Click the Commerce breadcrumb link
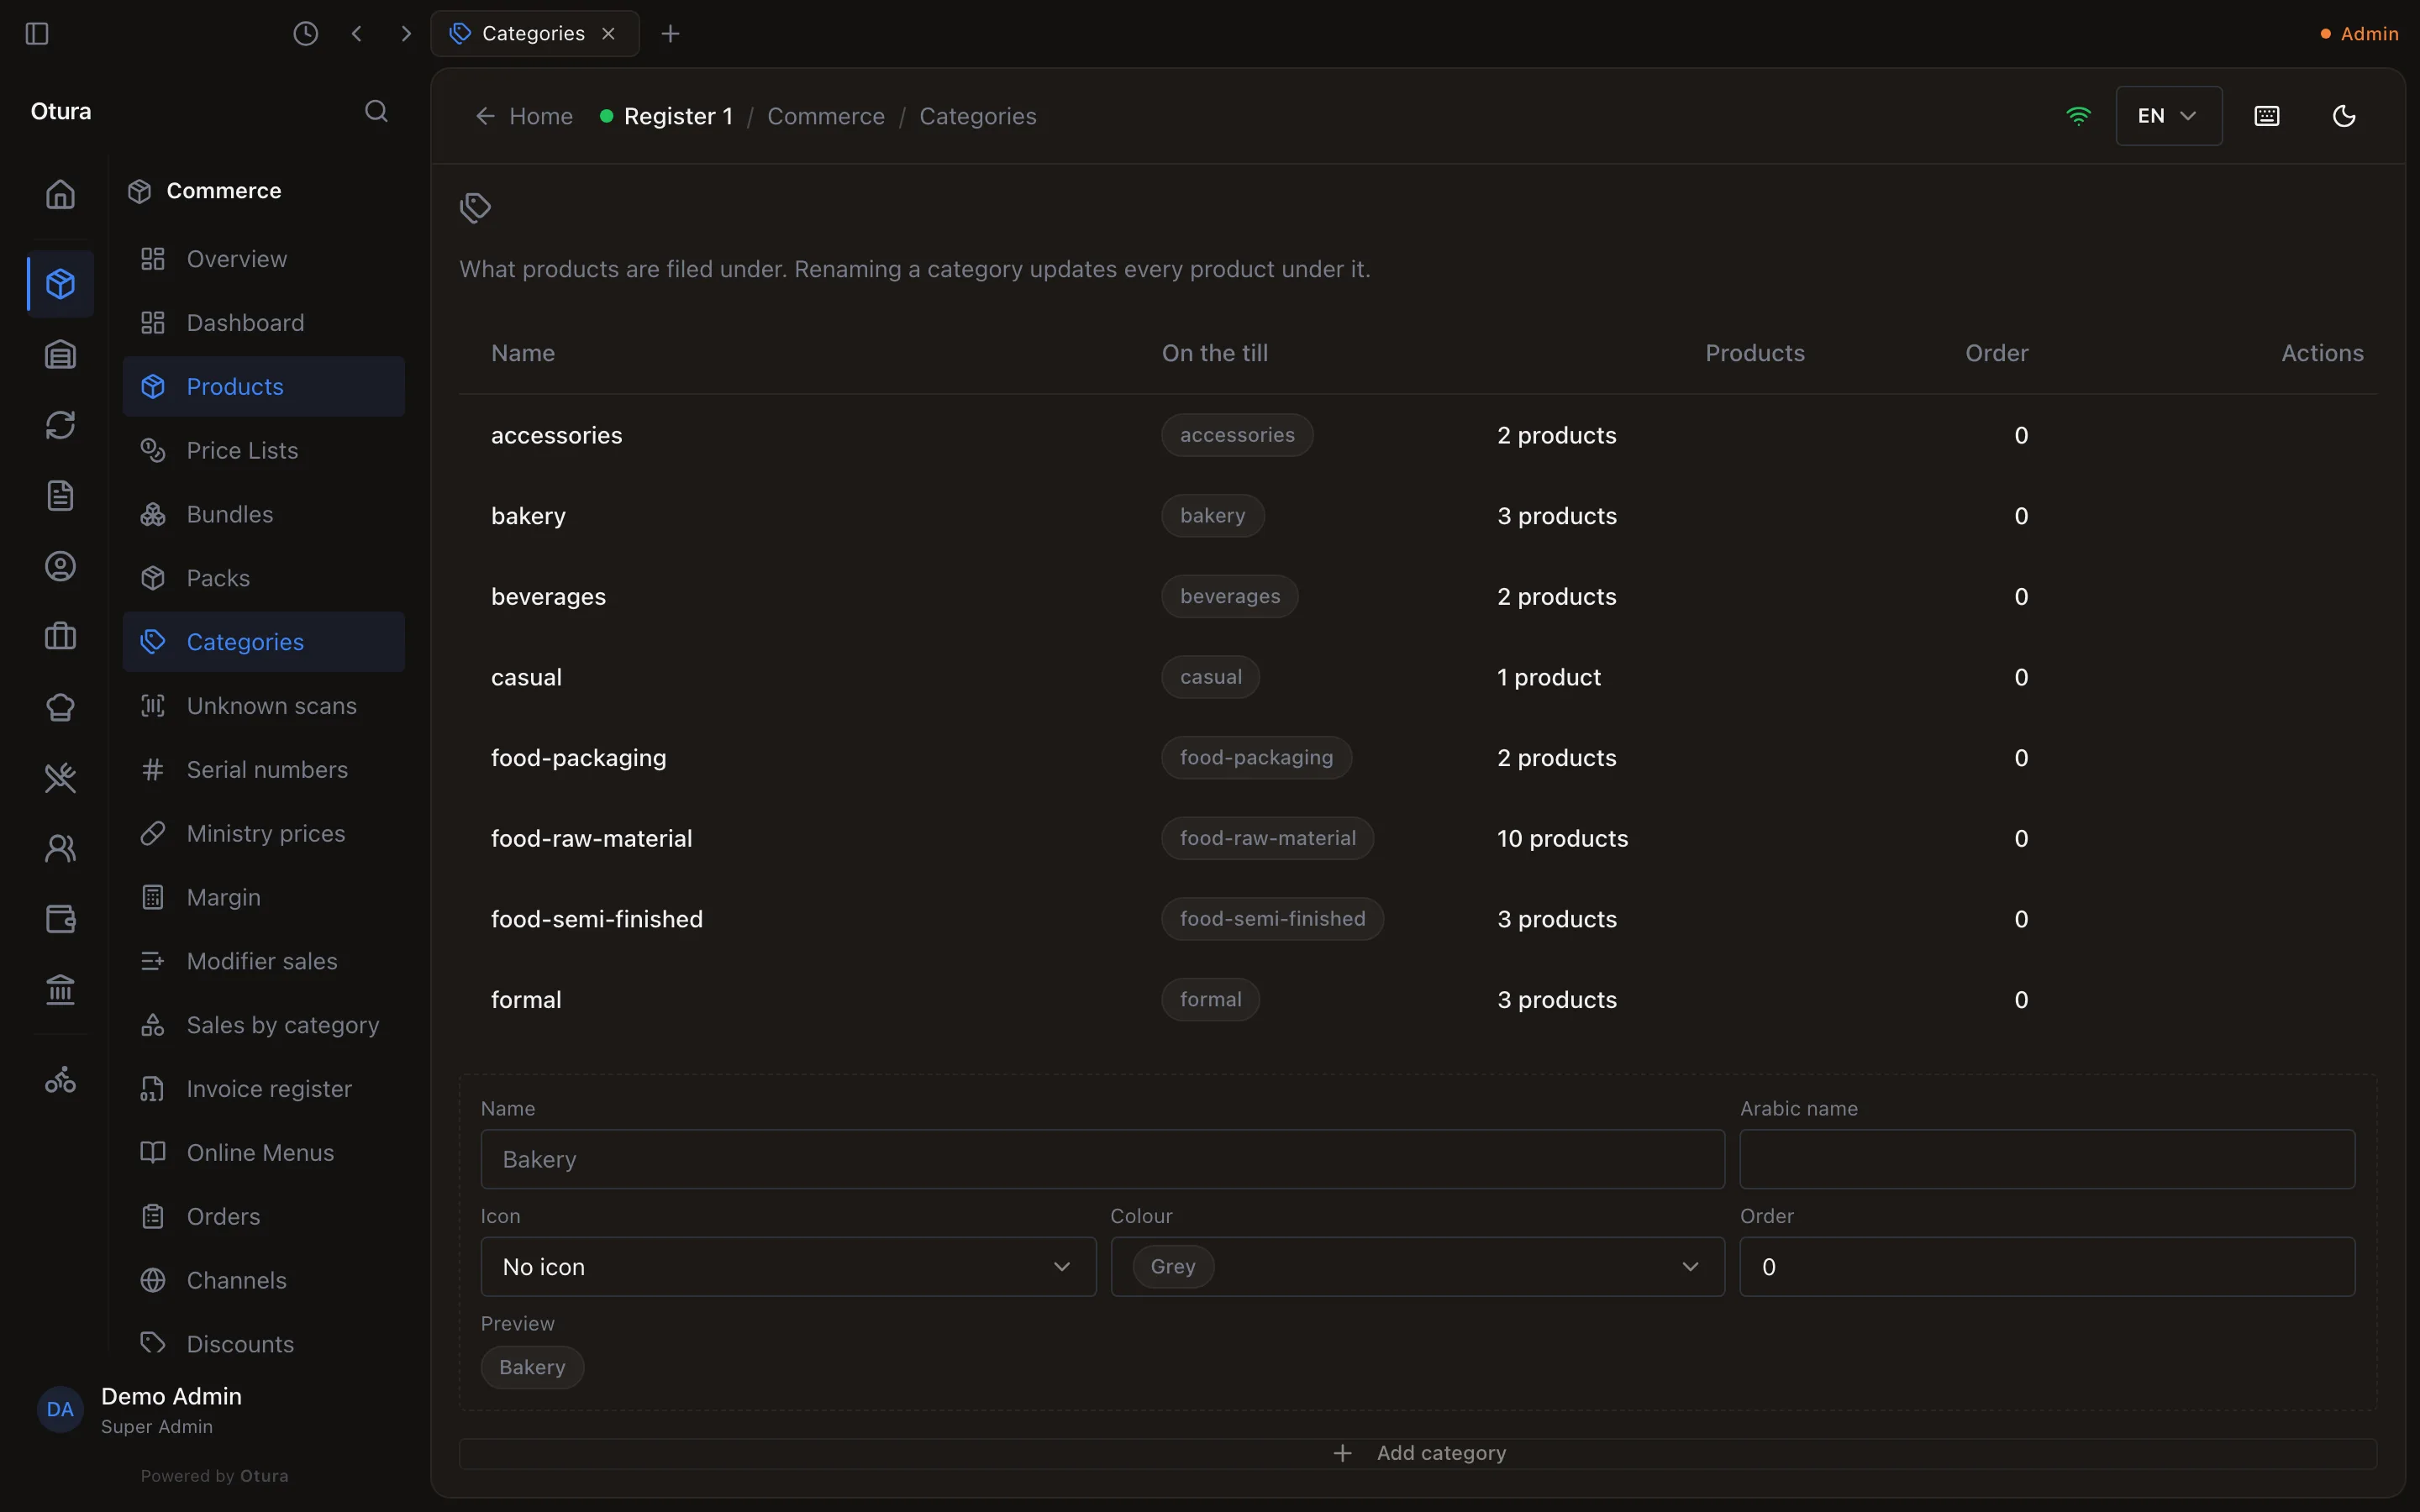This screenshot has width=2420, height=1512. pyautogui.click(x=826, y=116)
